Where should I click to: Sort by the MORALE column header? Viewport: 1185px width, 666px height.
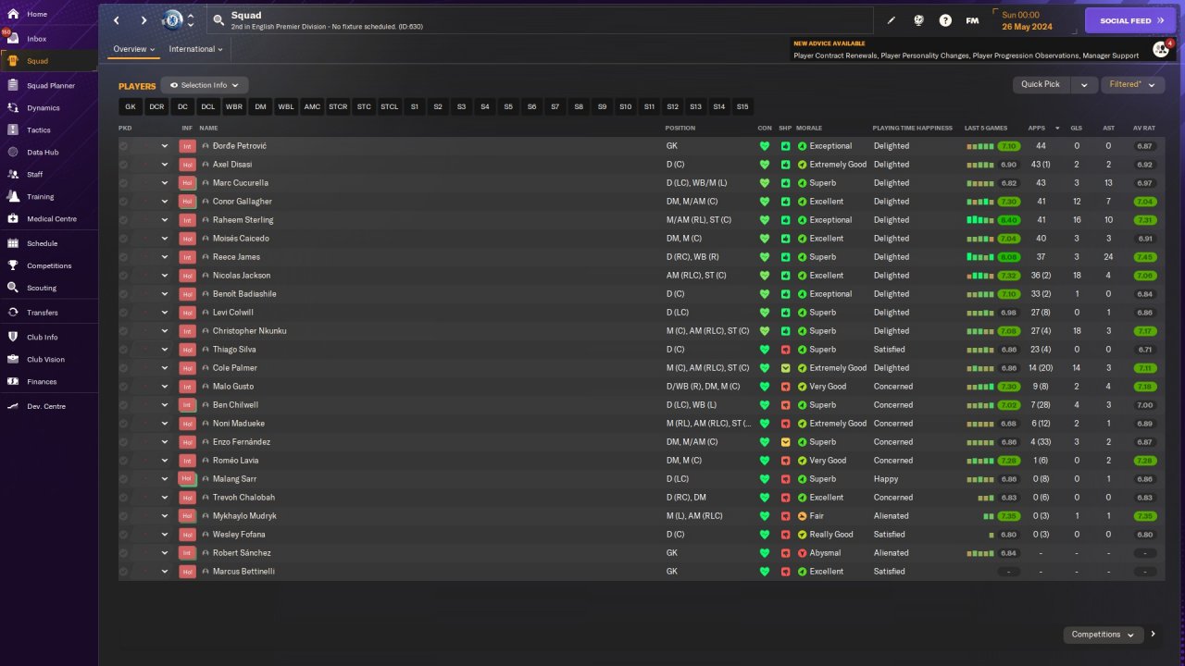(x=809, y=128)
